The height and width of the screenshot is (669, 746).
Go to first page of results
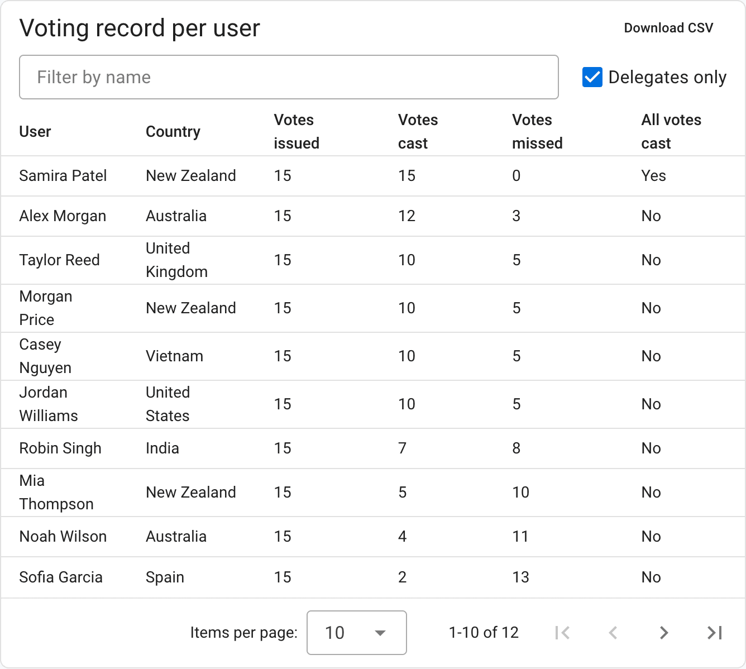point(562,633)
